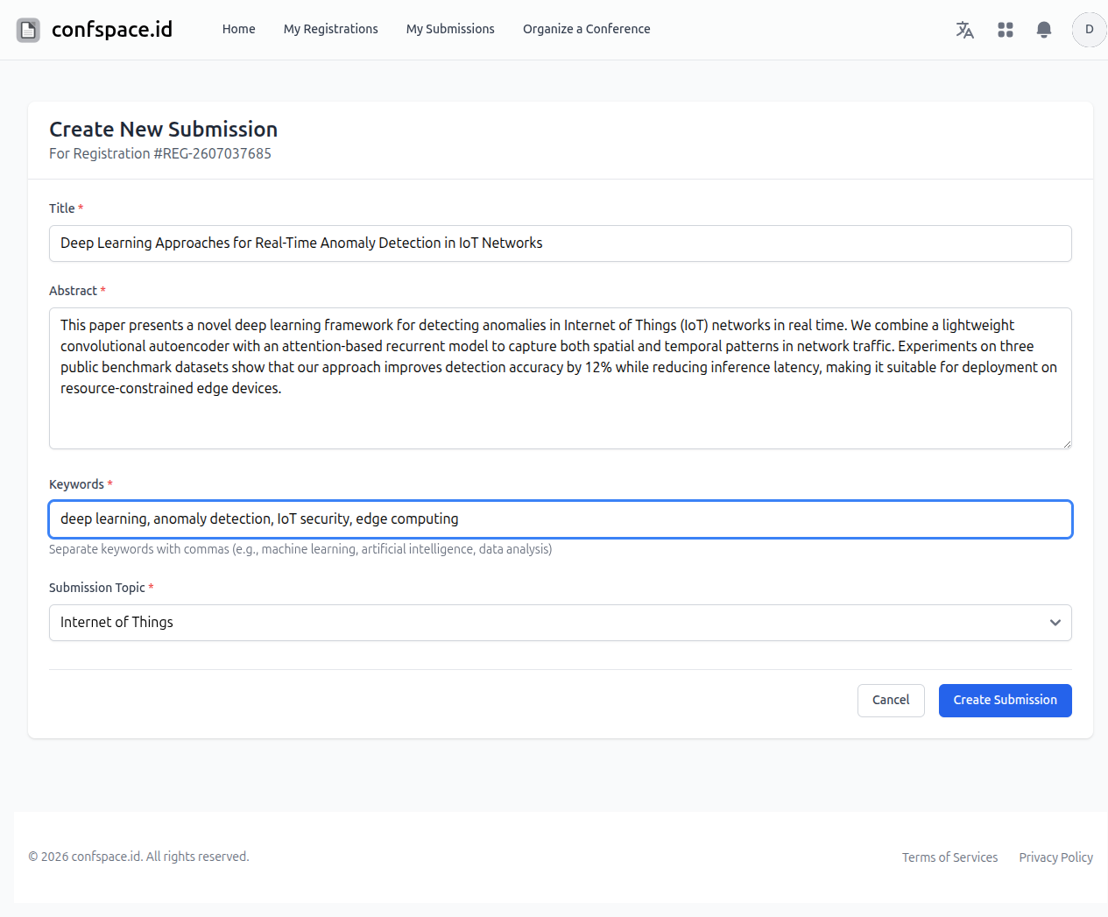Open Privacy Policy link
1108x917 pixels.
pos(1056,857)
